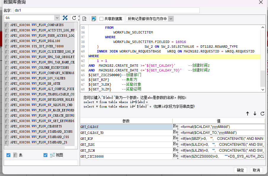Enable the 共享数据集 checkbox
268x176 pixels.
pyautogui.click(x=101, y=19)
